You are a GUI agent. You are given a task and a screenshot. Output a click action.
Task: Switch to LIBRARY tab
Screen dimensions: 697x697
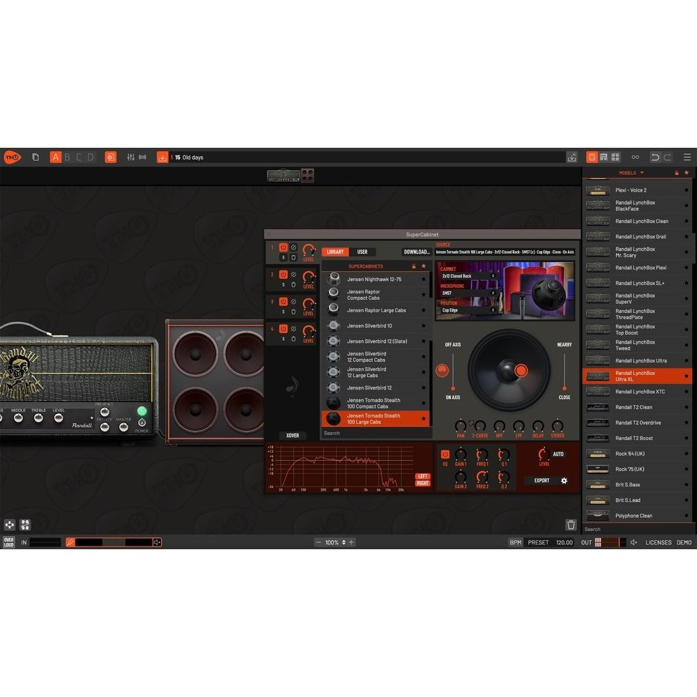[335, 252]
